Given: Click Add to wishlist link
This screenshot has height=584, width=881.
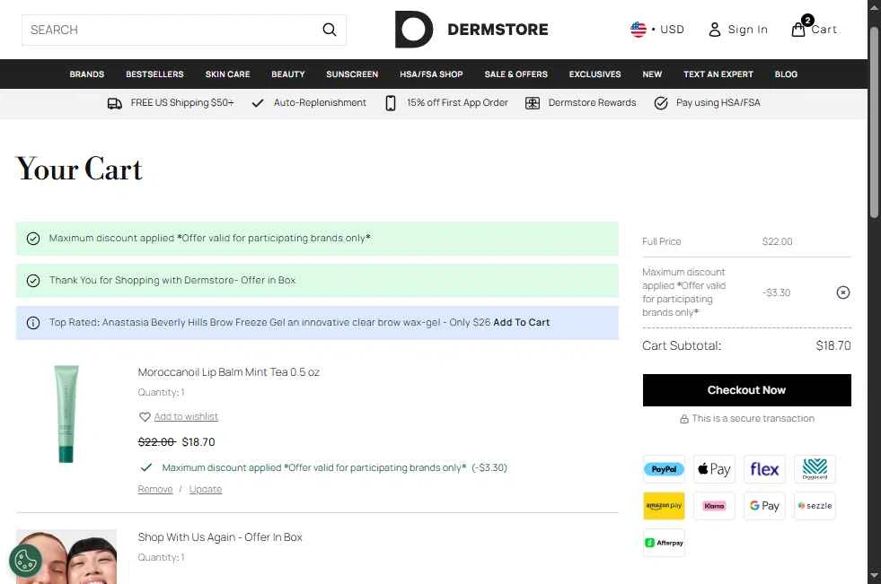Looking at the screenshot, I should point(186,417).
